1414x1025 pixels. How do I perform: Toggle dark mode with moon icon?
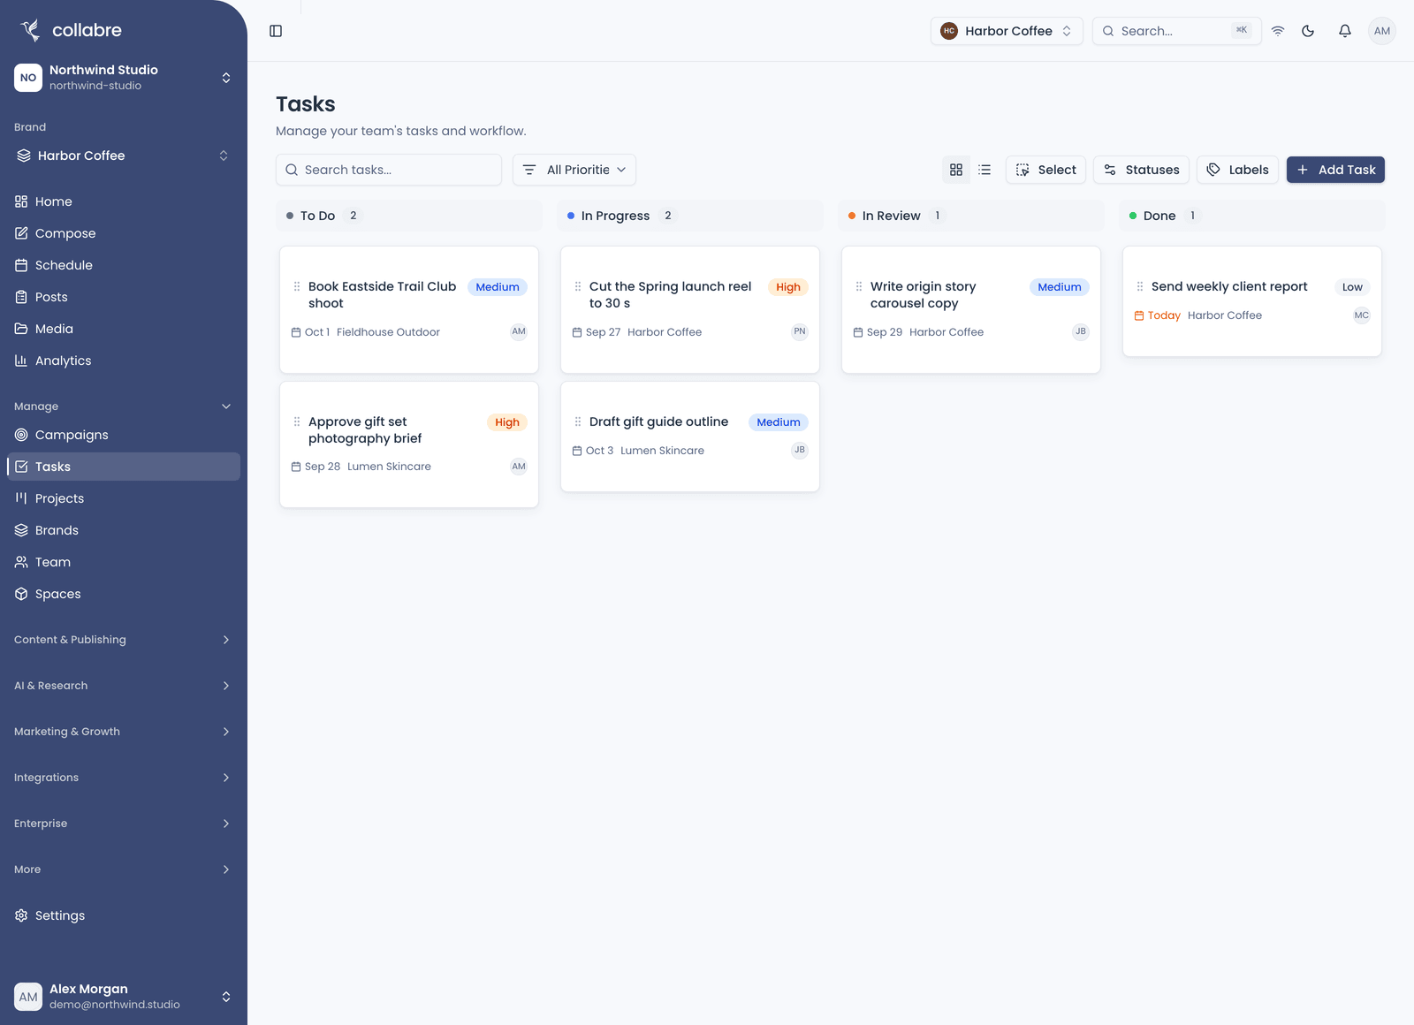pyautogui.click(x=1308, y=31)
